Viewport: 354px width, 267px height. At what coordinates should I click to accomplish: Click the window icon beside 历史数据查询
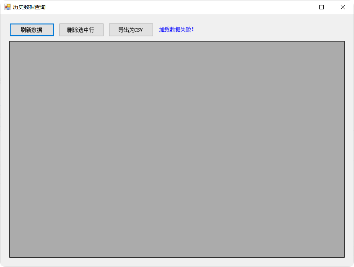[x=8, y=7]
